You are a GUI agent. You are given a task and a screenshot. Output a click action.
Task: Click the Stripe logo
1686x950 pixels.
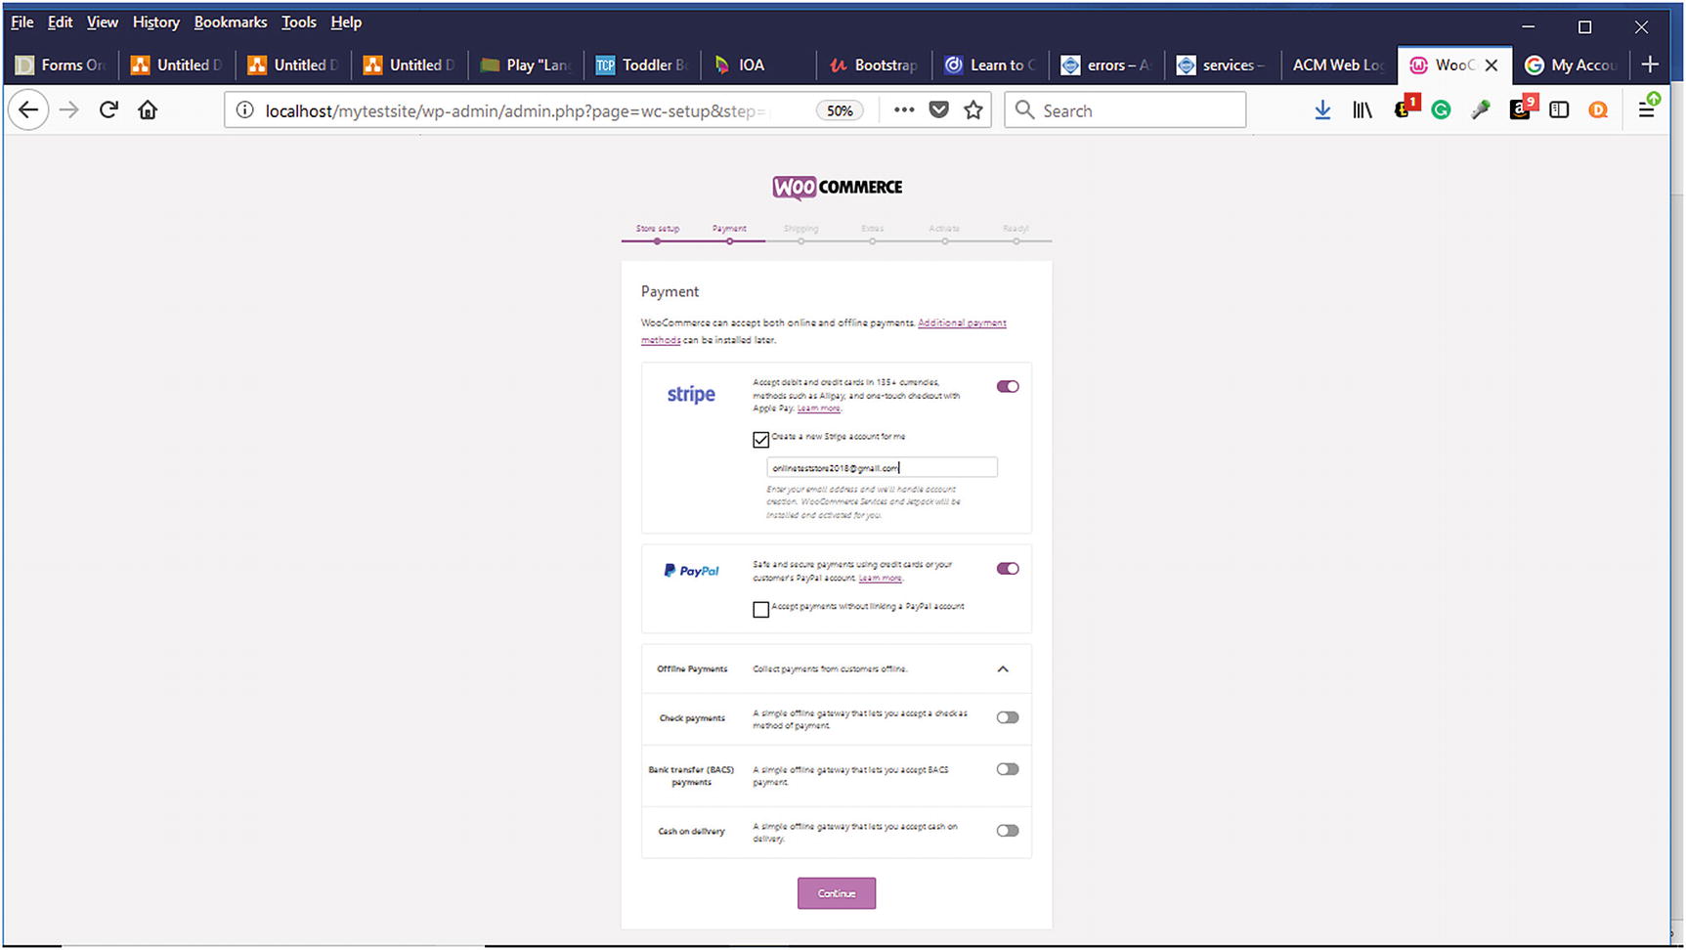point(691,394)
